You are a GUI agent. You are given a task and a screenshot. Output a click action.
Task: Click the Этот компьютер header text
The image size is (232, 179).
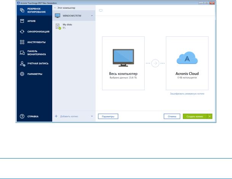[x=66, y=8]
